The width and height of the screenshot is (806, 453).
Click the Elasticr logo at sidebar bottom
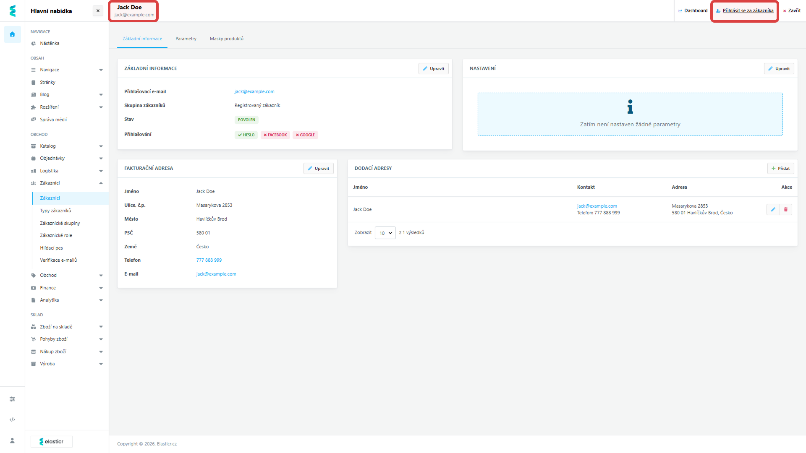[x=52, y=441]
